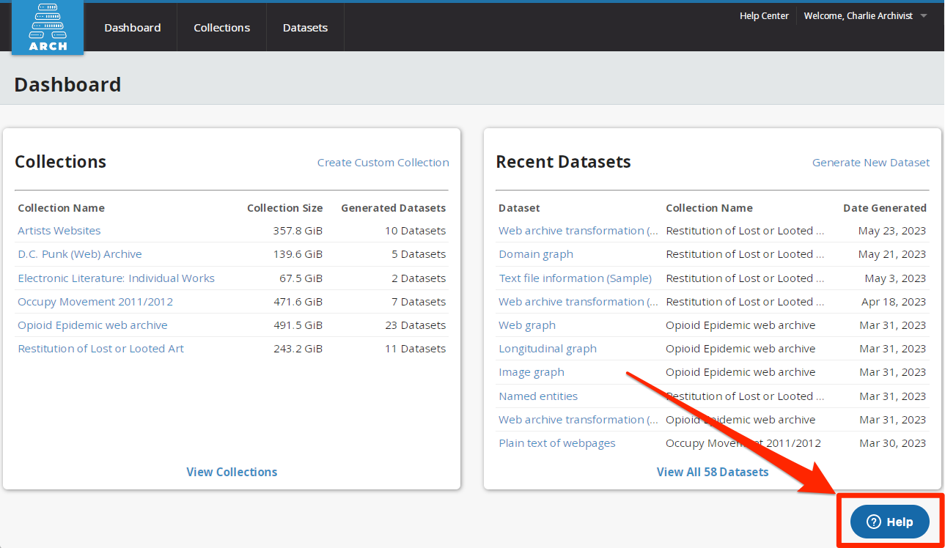This screenshot has width=945, height=548.
Task: Click Opioid Epidemic web archive in Web graph row
Action: tap(740, 325)
